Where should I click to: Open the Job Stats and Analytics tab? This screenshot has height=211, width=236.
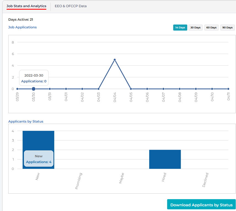[x=26, y=6]
